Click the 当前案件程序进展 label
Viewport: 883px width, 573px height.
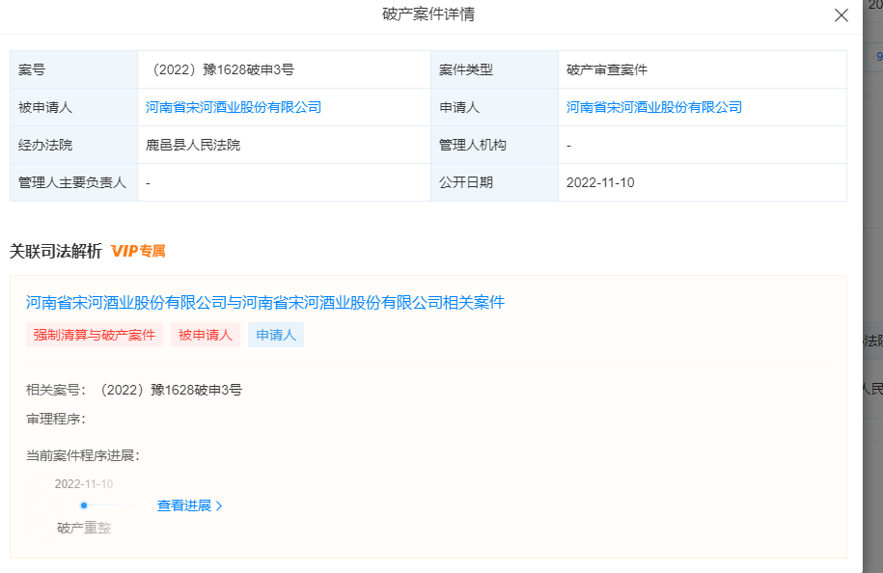(x=83, y=455)
